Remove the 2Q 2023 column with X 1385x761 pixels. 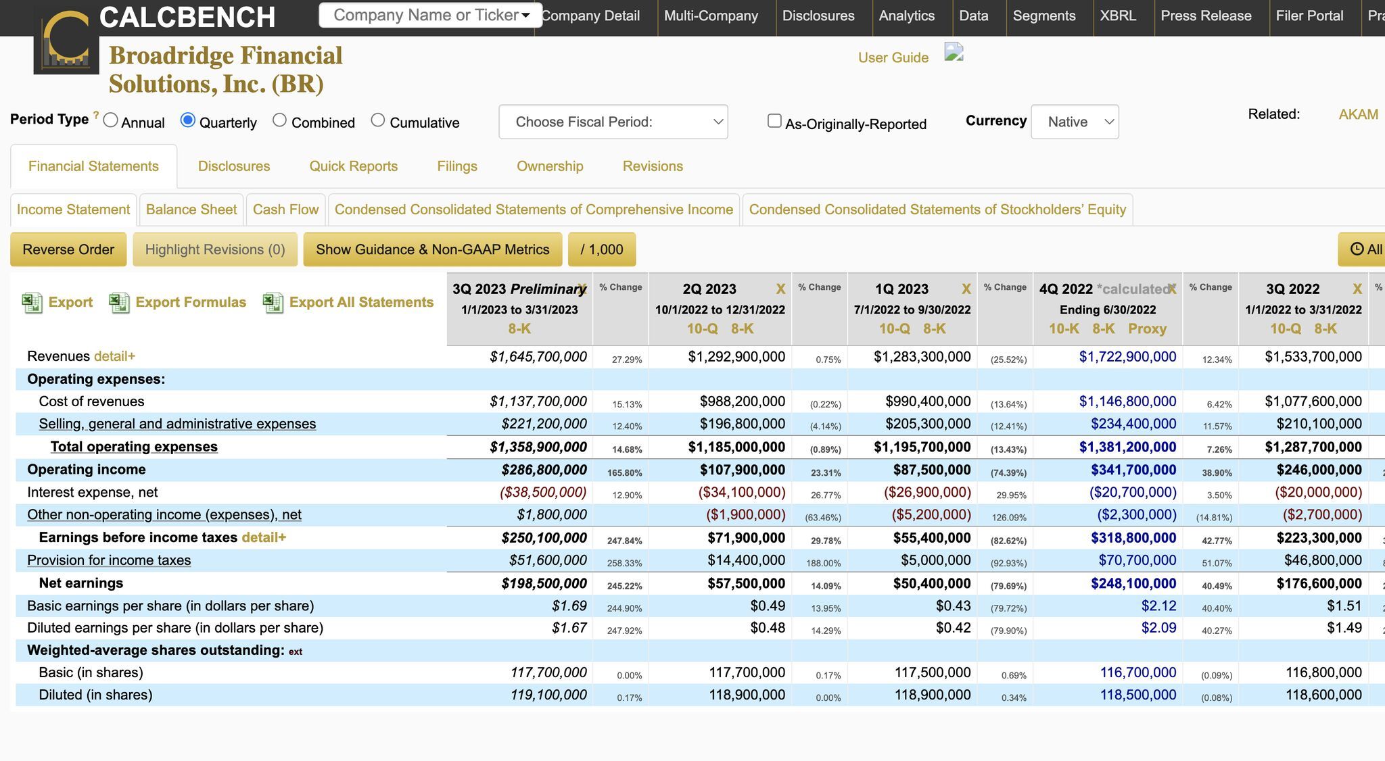point(780,289)
